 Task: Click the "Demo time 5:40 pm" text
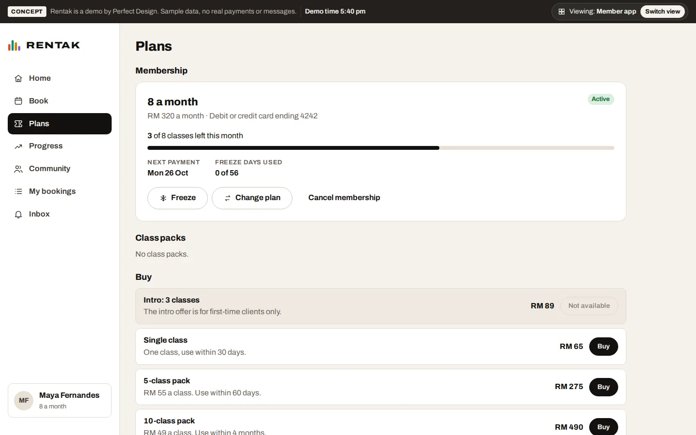pos(335,12)
